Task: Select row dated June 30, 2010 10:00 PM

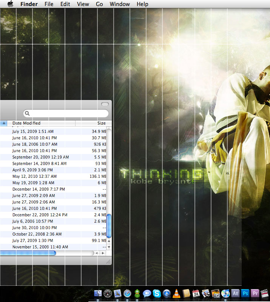Action: pos(53,228)
